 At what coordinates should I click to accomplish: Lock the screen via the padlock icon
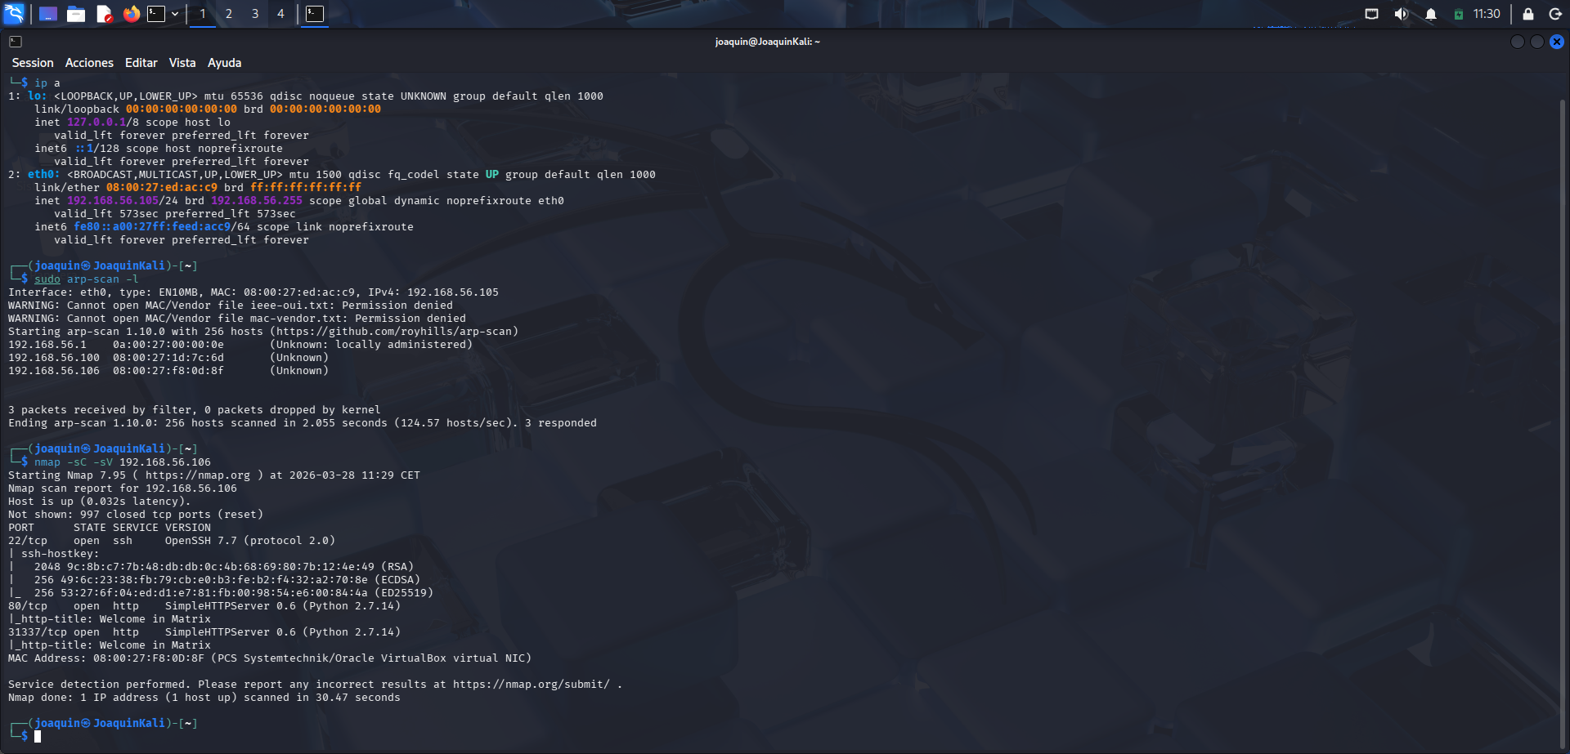click(x=1526, y=13)
